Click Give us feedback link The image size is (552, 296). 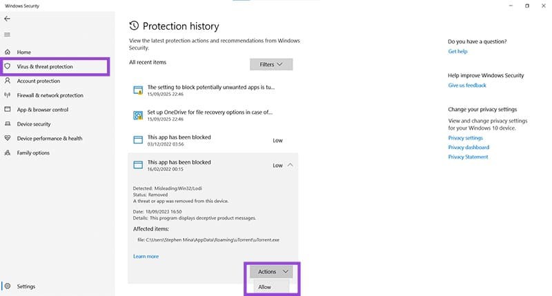(467, 86)
